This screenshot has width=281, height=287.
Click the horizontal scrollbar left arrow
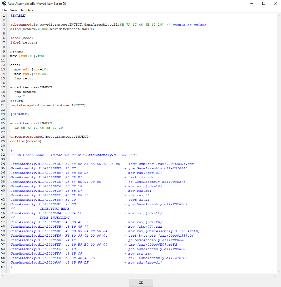point(2,275)
